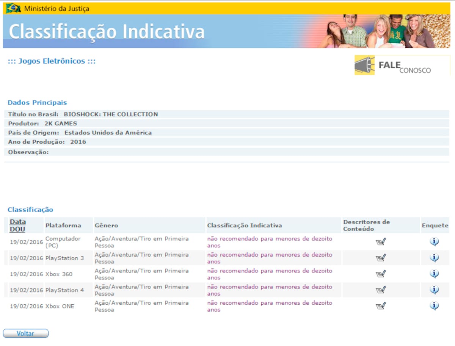455x346 pixels.
Task: Click age rating text in Computador (PC) row
Action: (270, 242)
